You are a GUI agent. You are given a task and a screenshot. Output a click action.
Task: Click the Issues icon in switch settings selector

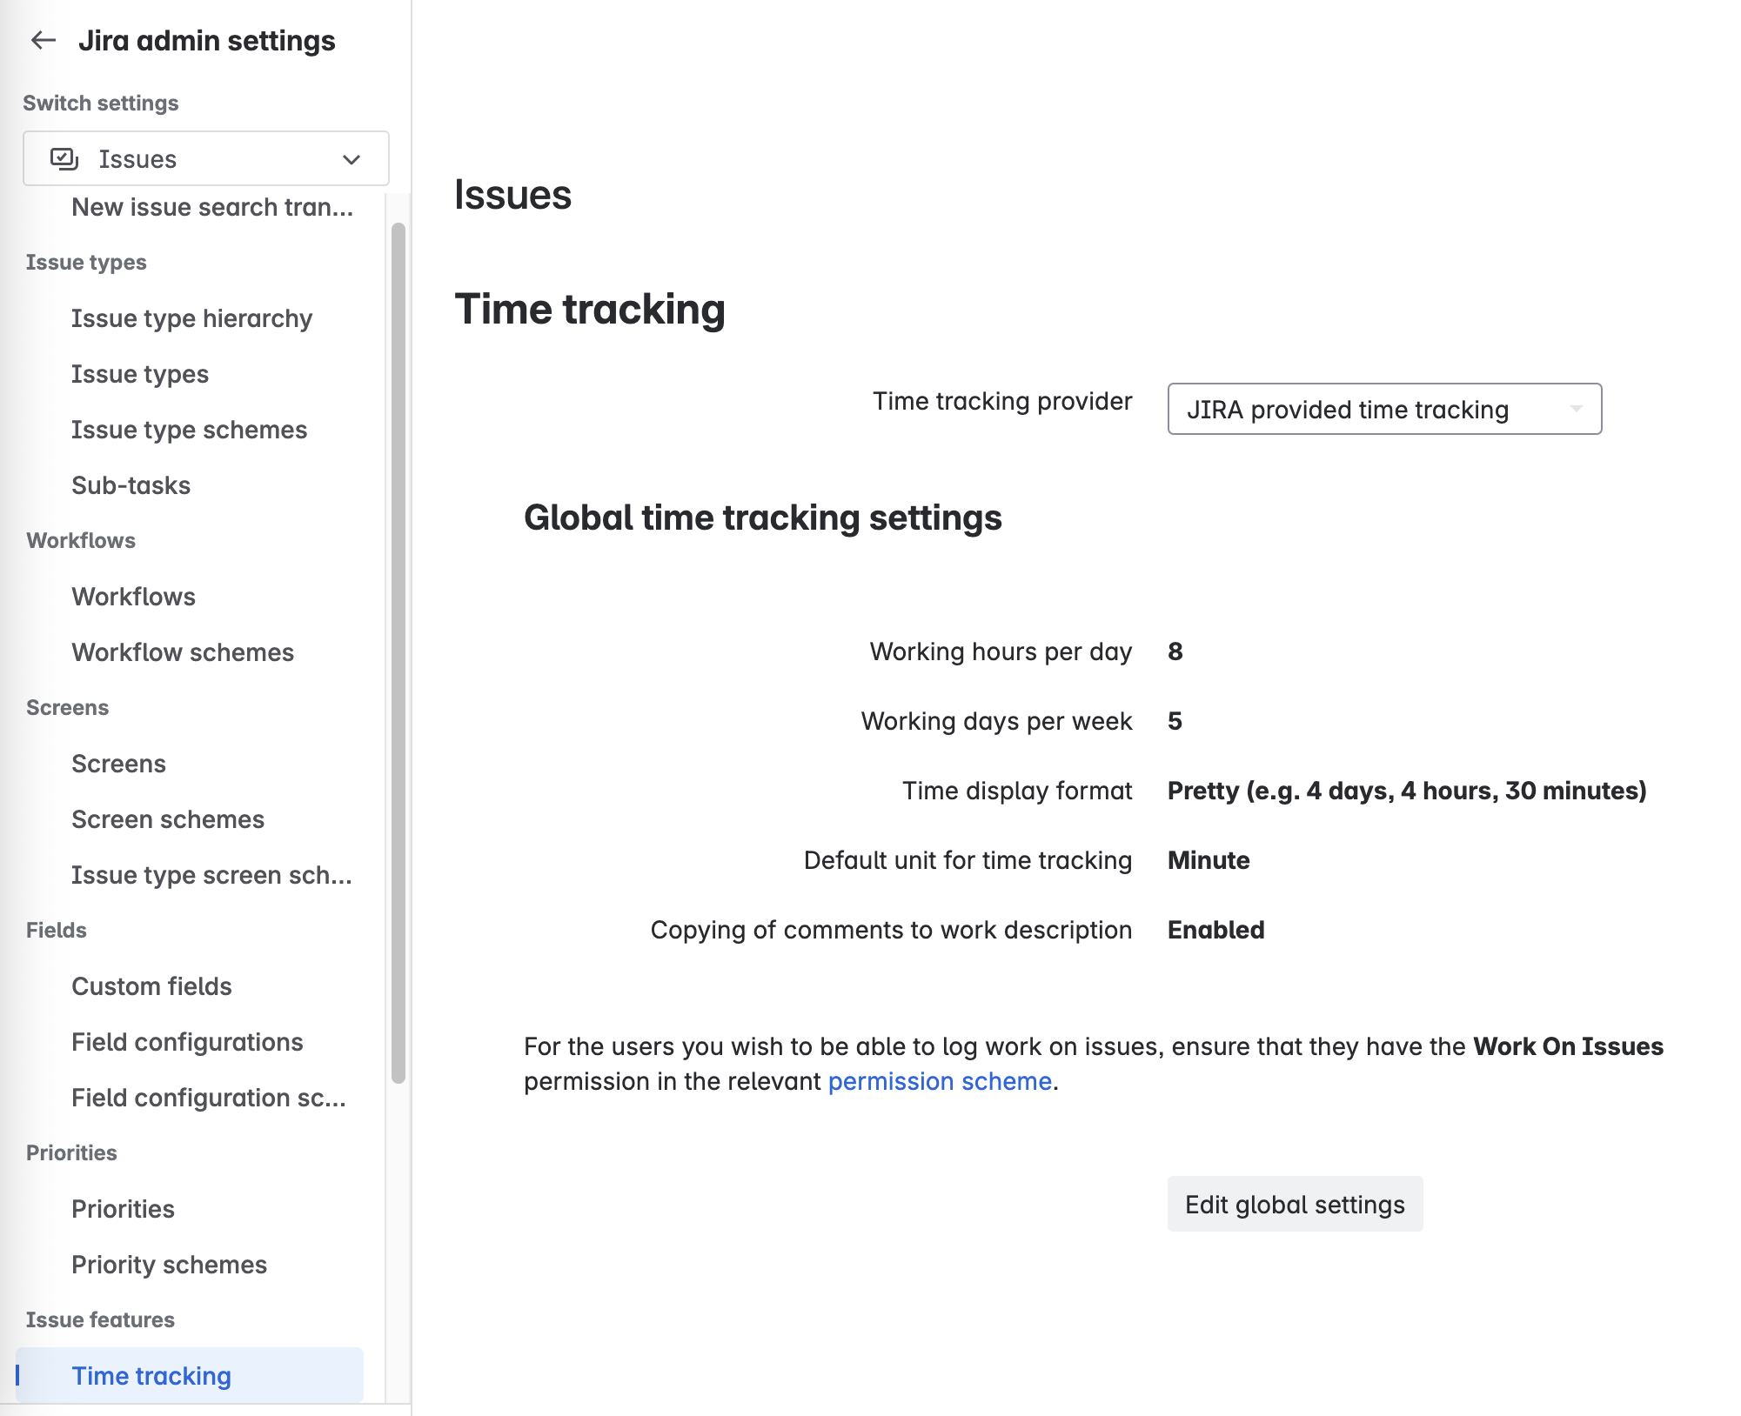pyautogui.click(x=62, y=158)
